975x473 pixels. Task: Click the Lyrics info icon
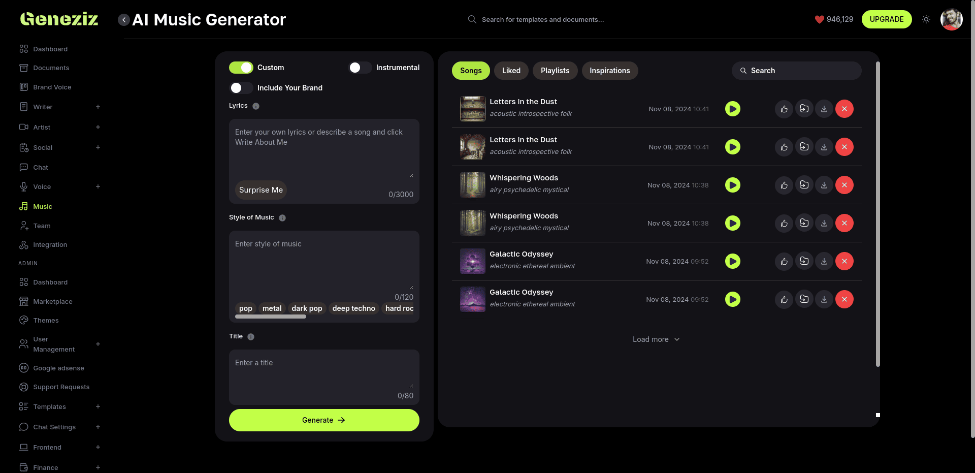coord(256,106)
